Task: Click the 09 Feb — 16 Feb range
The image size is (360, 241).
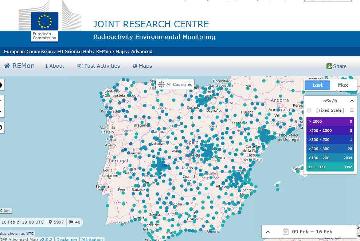Action: 312,232
